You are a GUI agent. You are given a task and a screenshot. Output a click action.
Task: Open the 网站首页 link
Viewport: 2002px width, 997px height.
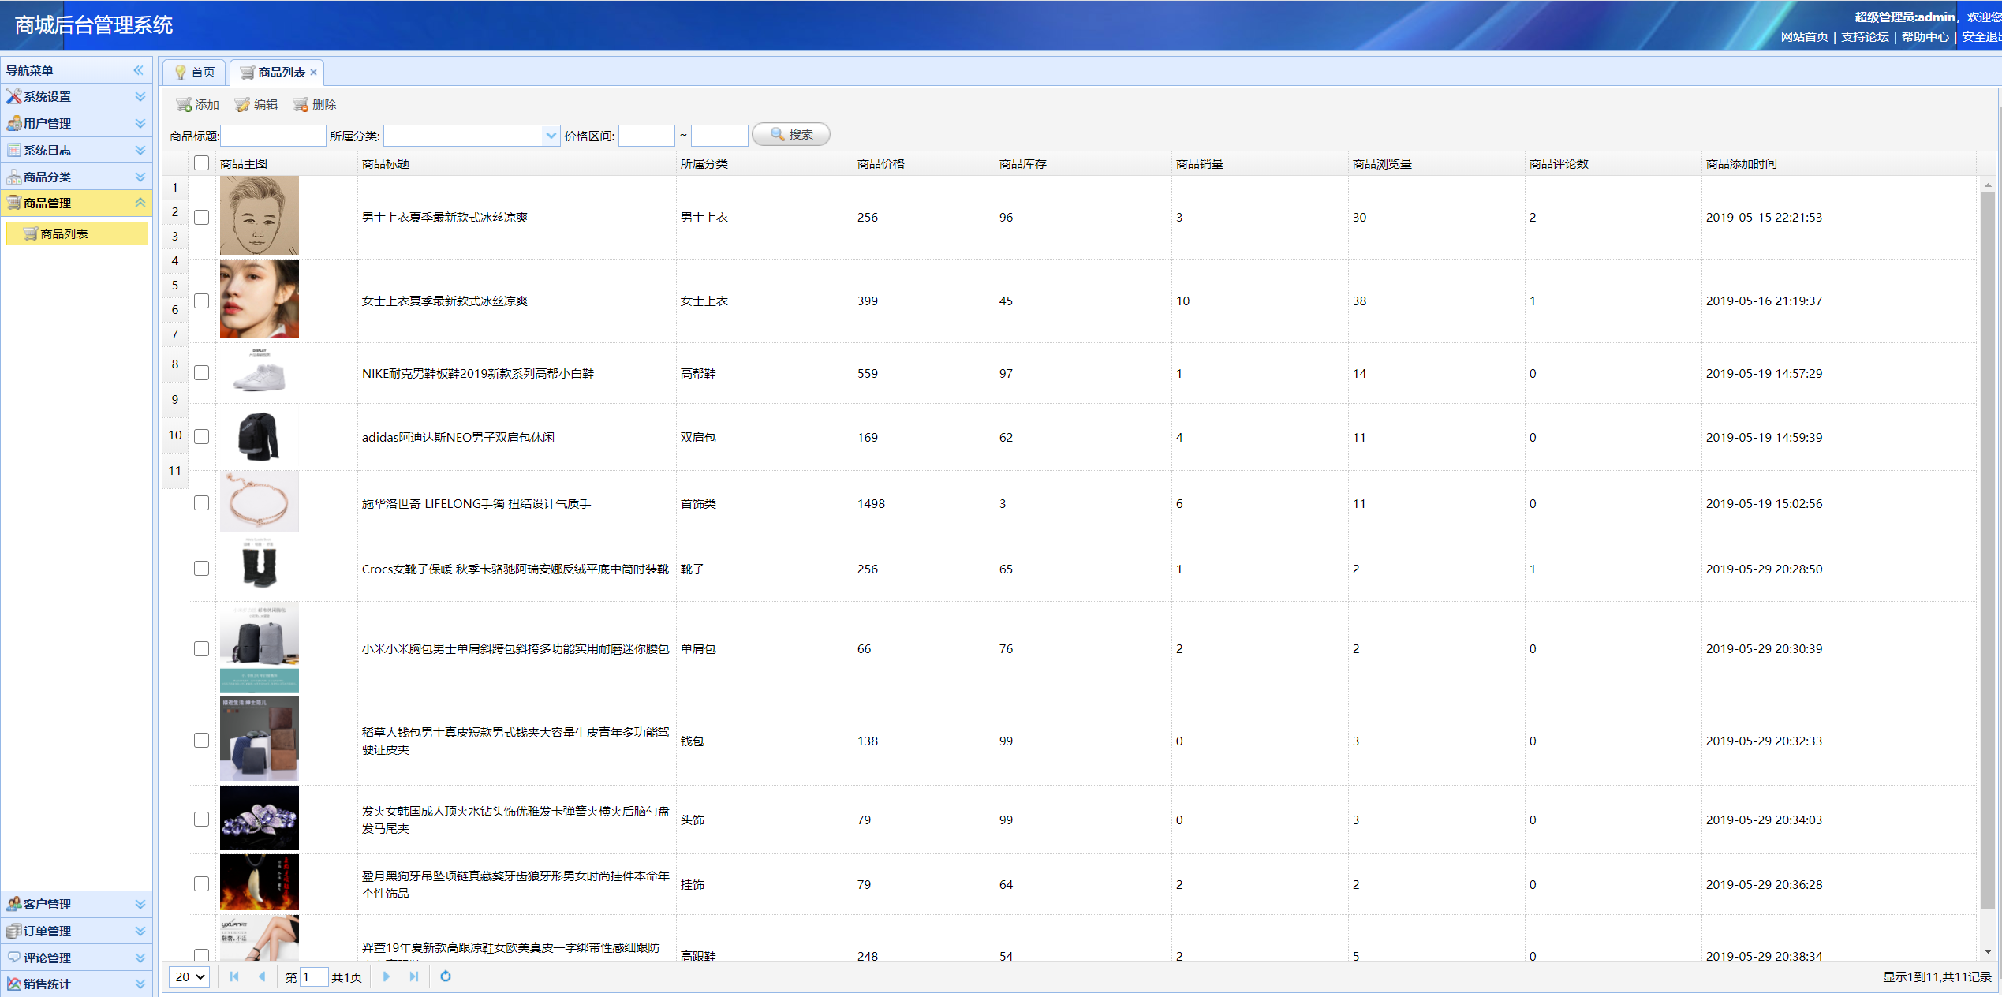click(1805, 37)
